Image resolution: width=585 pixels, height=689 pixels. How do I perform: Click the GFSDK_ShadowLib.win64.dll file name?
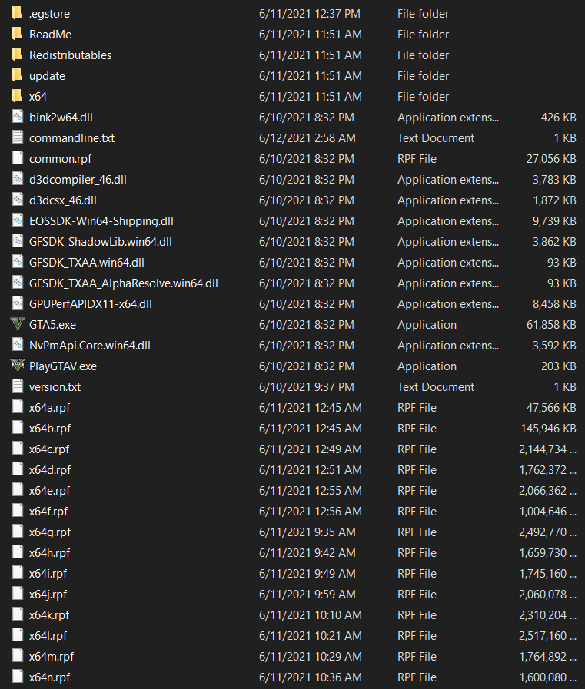(x=100, y=242)
